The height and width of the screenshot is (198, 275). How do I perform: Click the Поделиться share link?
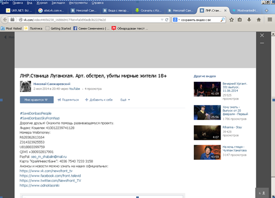pyautogui.click(x=68, y=100)
